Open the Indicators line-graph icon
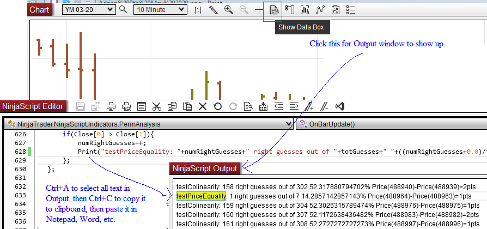This screenshot has height=229, width=487. pos(320,10)
